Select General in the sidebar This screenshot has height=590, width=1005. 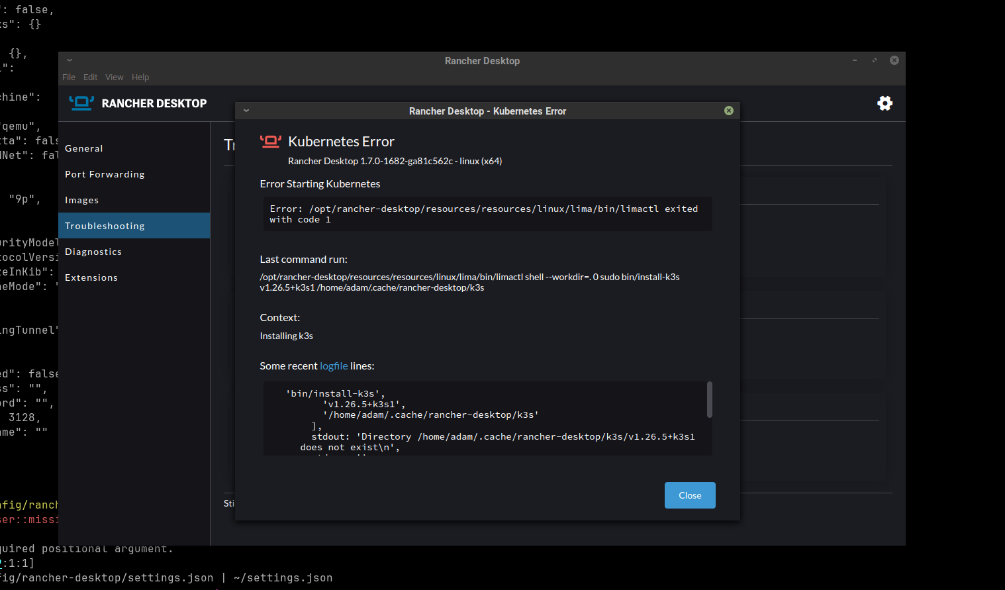coord(84,148)
